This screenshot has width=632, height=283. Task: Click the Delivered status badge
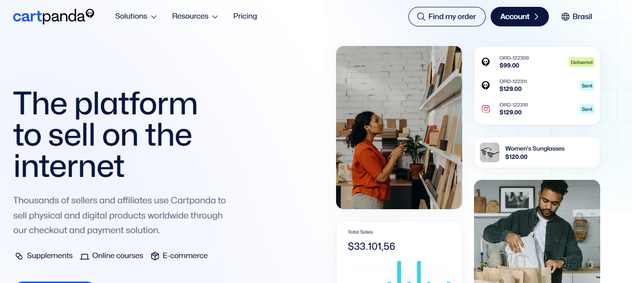point(582,62)
